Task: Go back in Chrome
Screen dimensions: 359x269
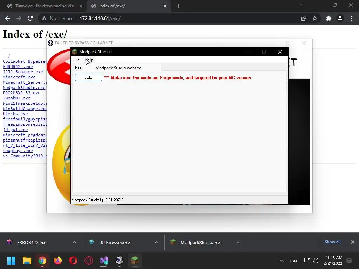Action: [8, 18]
